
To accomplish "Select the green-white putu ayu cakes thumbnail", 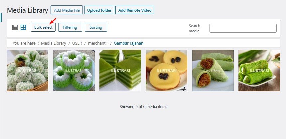I will pos(74,70).
